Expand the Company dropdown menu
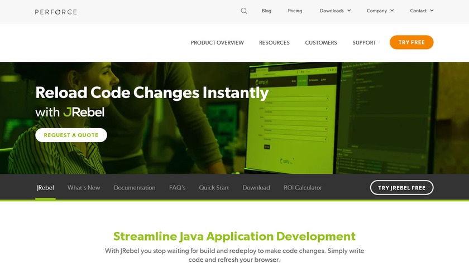469x263 pixels. point(380,11)
